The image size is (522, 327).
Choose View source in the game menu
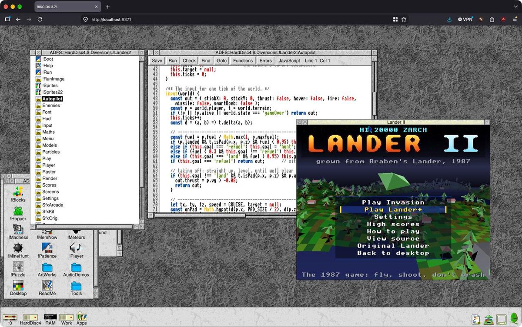pyautogui.click(x=393, y=238)
